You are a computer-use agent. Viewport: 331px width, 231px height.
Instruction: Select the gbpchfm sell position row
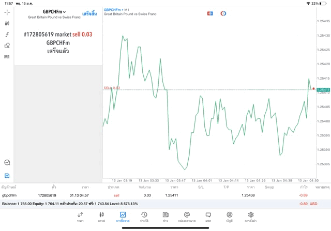pos(155,195)
